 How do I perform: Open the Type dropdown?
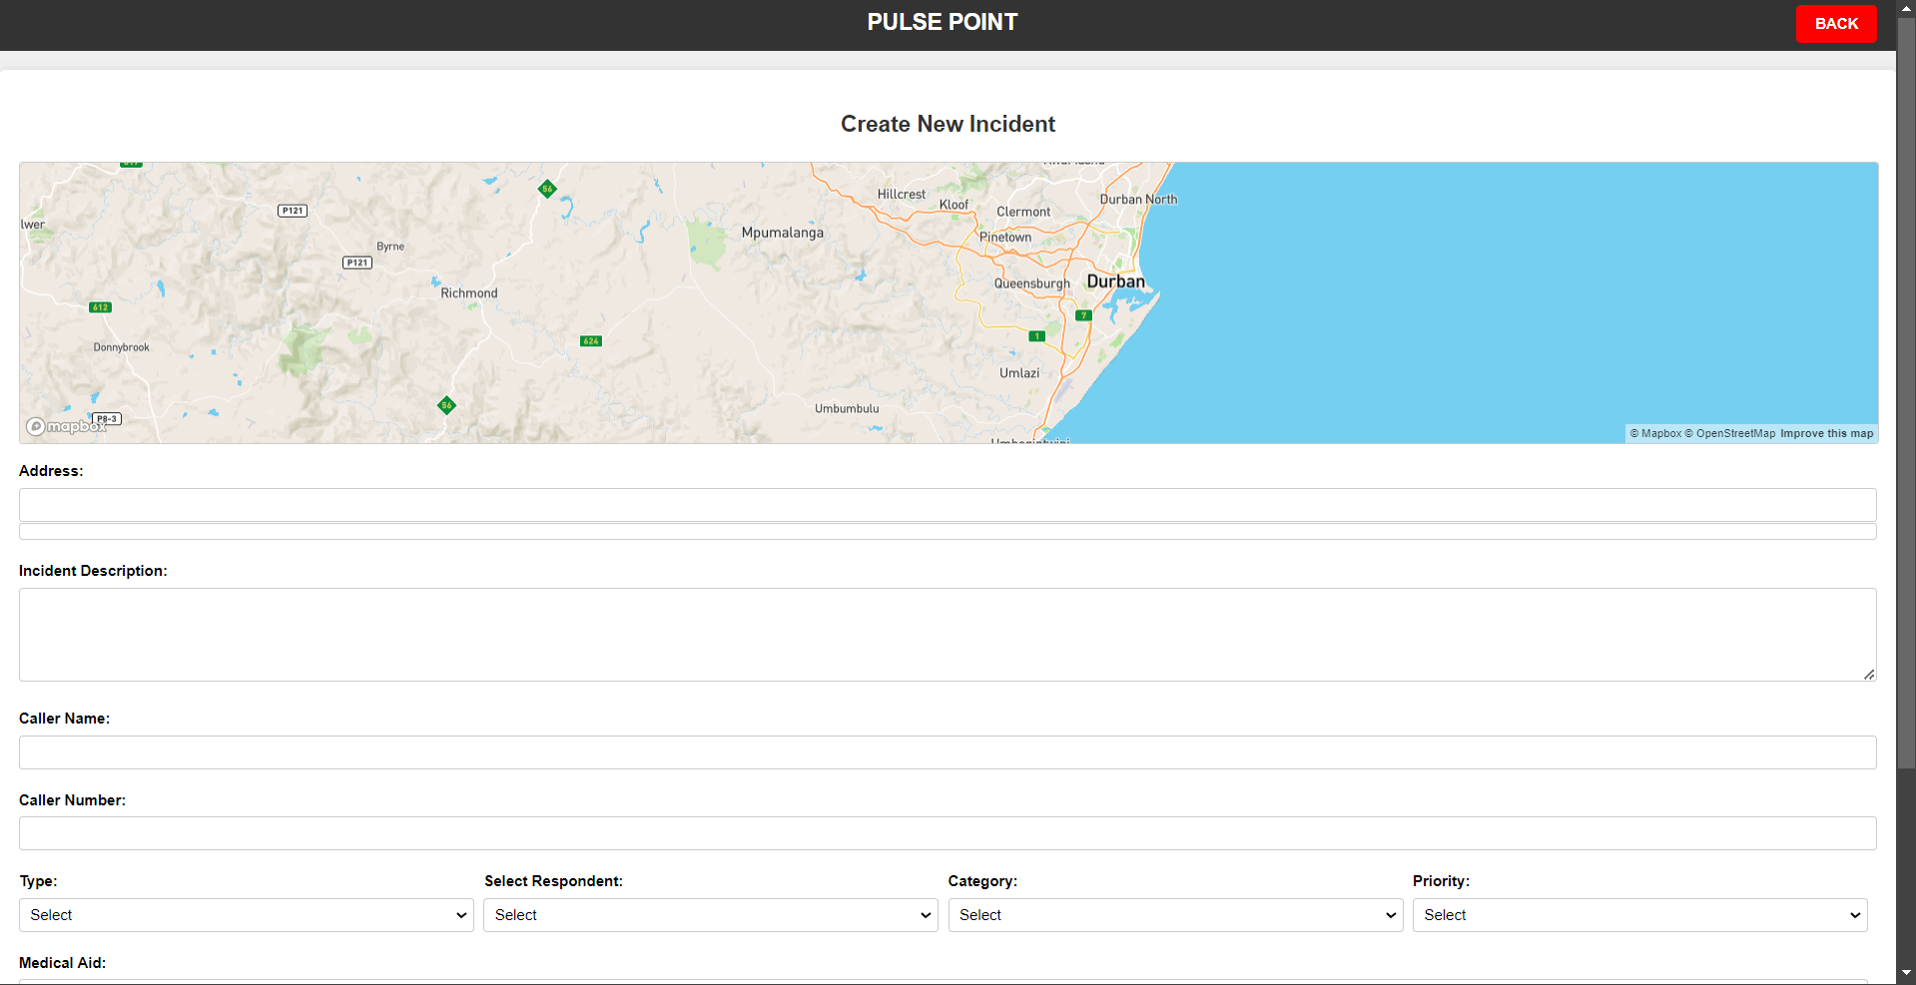coord(246,915)
